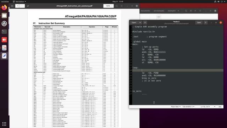This screenshot has height=128, width=227.
Task: Open the PDF viewer hamburger menu
Action: (122, 6)
